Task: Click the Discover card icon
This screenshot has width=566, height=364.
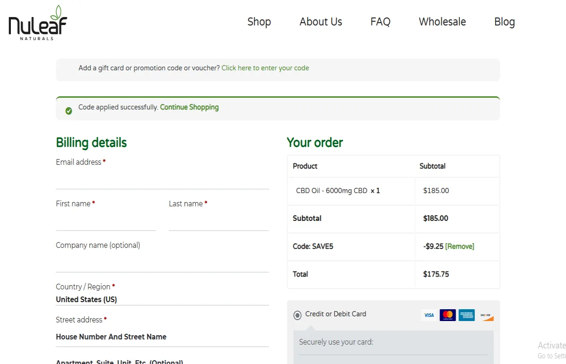Action: (x=486, y=315)
